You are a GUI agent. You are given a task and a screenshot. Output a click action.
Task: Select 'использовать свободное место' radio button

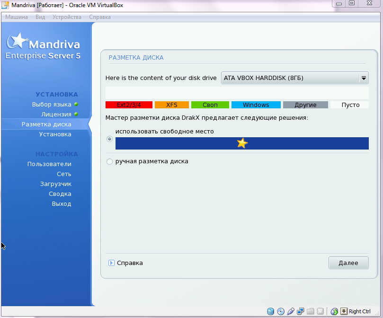point(110,139)
